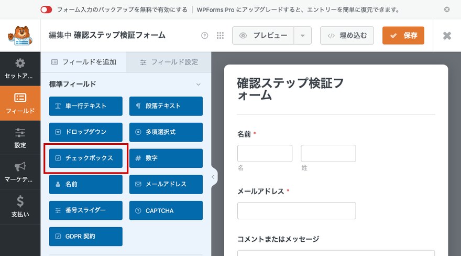Add a ドロップダウン field
This screenshot has height=256, width=461.
click(x=85, y=132)
